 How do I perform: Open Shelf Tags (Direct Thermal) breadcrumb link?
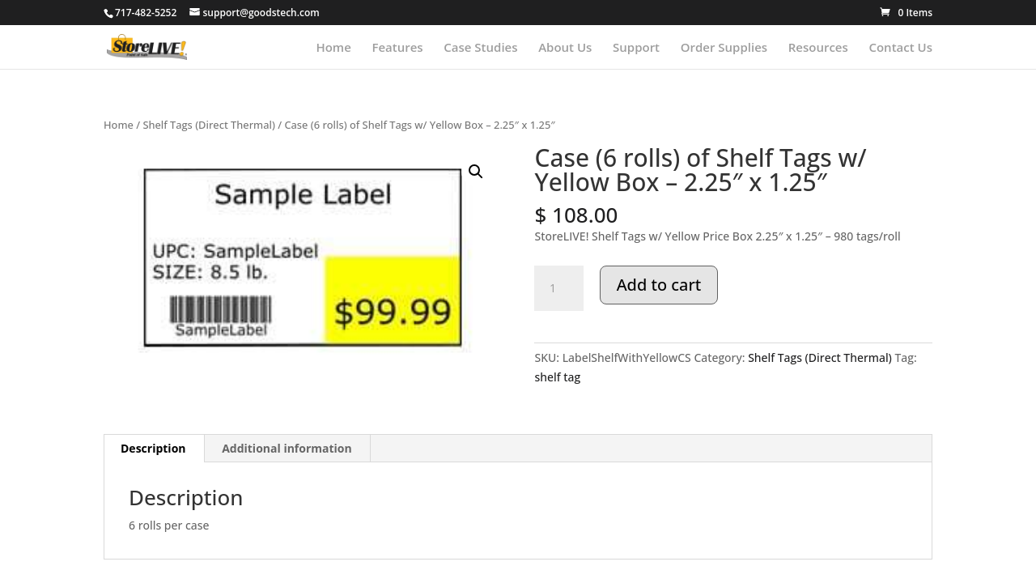209,125
